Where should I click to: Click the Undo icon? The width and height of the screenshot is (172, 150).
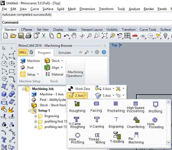[67, 36]
